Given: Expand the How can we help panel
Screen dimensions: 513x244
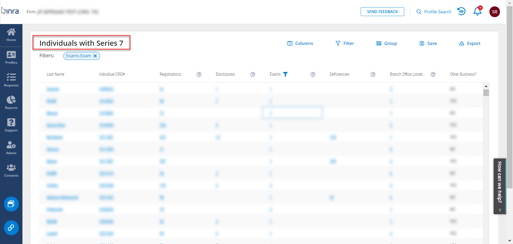Looking at the screenshot, I should pos(500,210).
